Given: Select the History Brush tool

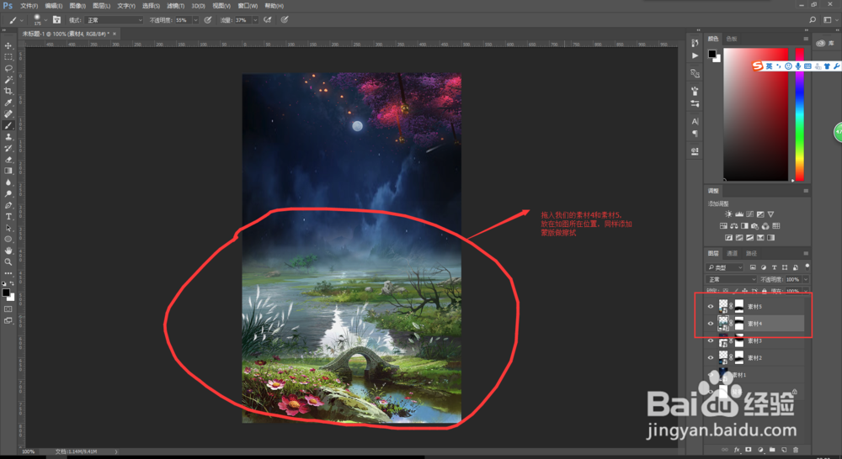Looking at the screenshot, I should point(8,148).
